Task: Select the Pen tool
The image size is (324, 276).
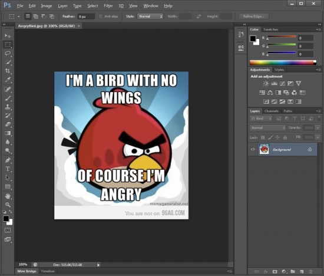Action: click(x=8, y=160)
